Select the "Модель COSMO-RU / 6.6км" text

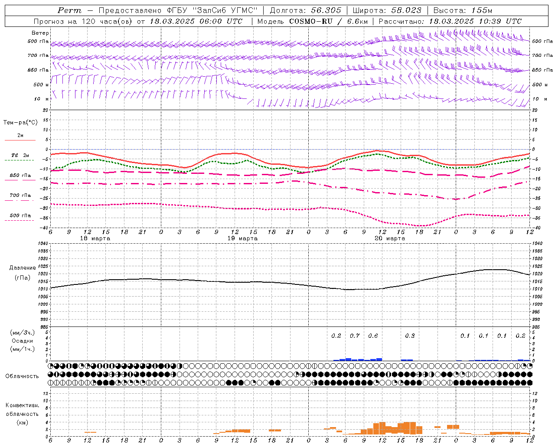[313, 21]
